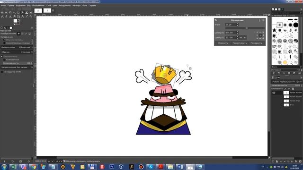Select the Move tool in toolbox

pos(2,13)
